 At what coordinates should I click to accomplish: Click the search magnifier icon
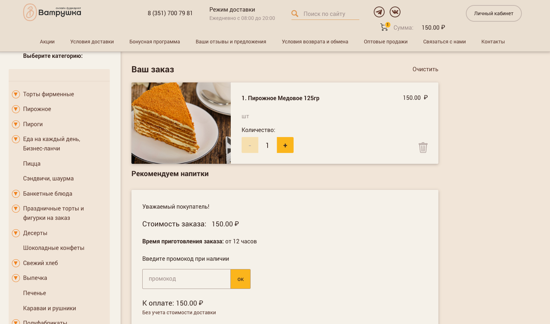click(x=295, y=14)
